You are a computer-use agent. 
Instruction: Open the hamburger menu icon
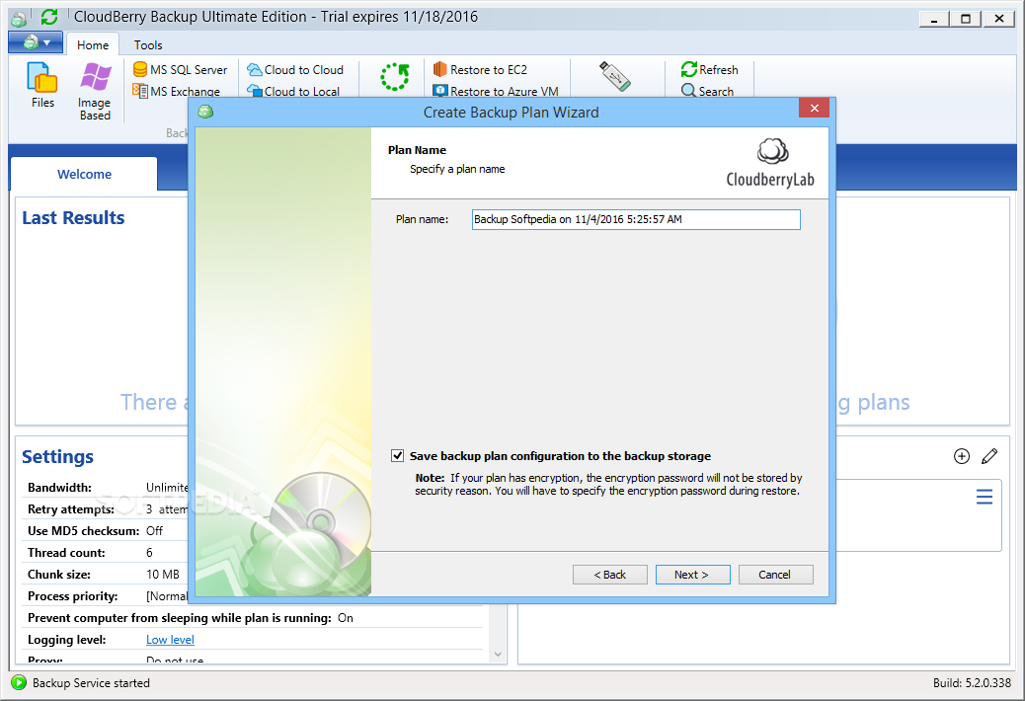(x=985, y=498)
